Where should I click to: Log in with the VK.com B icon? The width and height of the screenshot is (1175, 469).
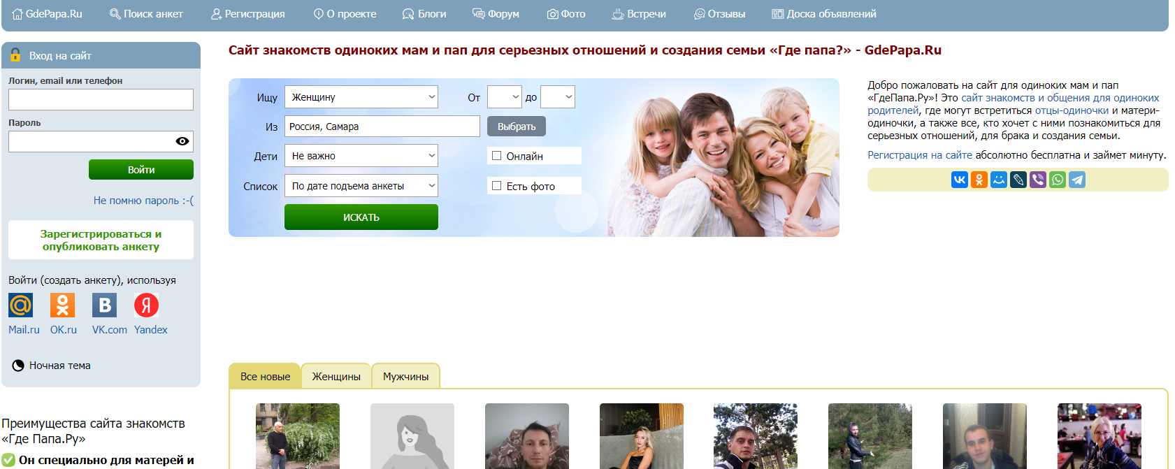(104, 305)
